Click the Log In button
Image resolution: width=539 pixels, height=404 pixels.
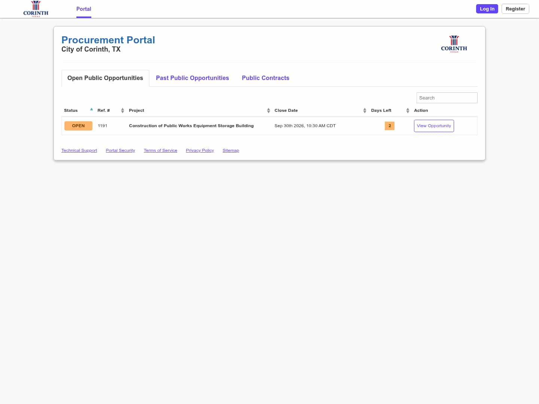click(x=487, y=9)
